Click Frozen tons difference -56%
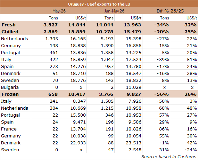 click(162, 94)
